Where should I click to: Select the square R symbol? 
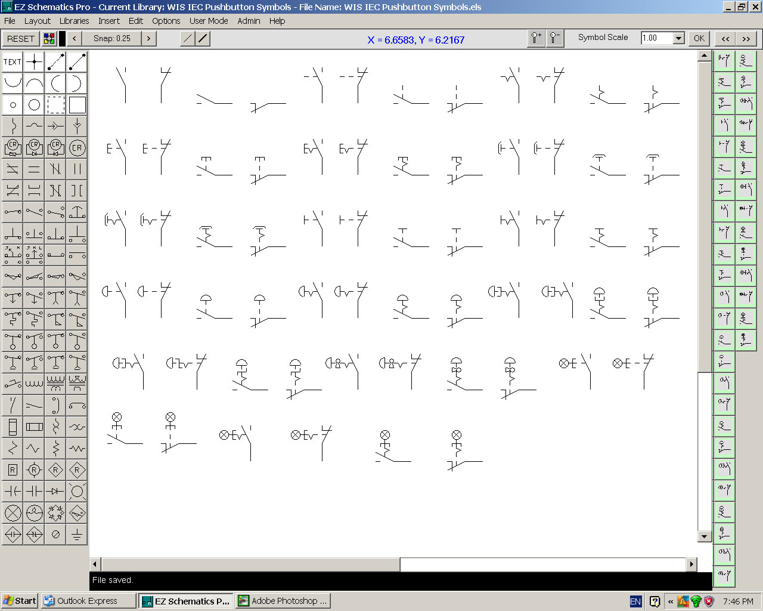coord(13,470)
